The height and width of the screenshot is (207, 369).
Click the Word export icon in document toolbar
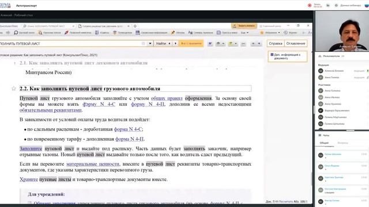pos(210,44)
